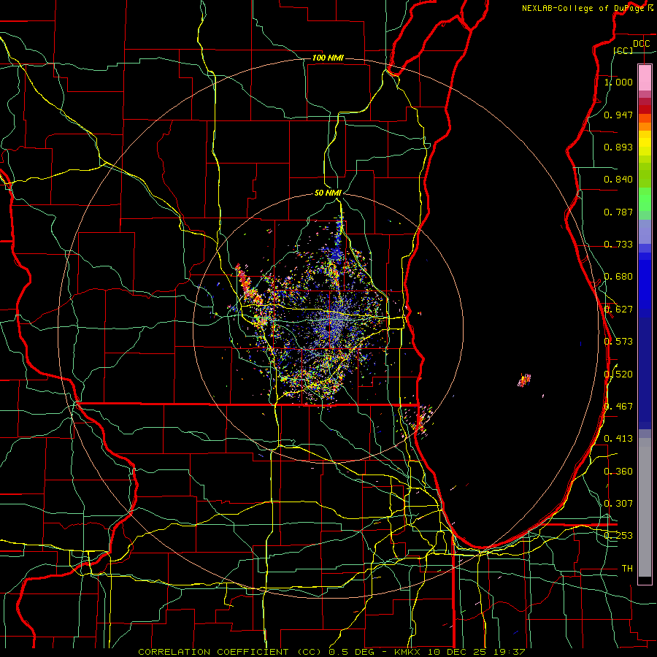Click the "NEXLAB-College of DuPage" header text

pyautogui.click(x=583, y=8)
